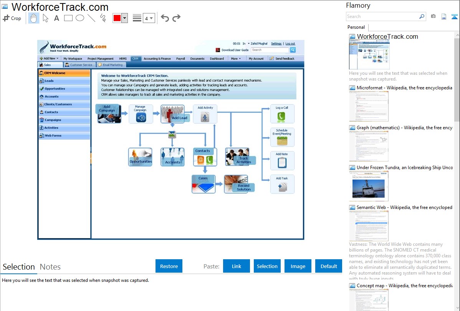The width and height of the screenshot is (460, 311).
Task: Switch to the Selection tab
Action: click(19, 267)
